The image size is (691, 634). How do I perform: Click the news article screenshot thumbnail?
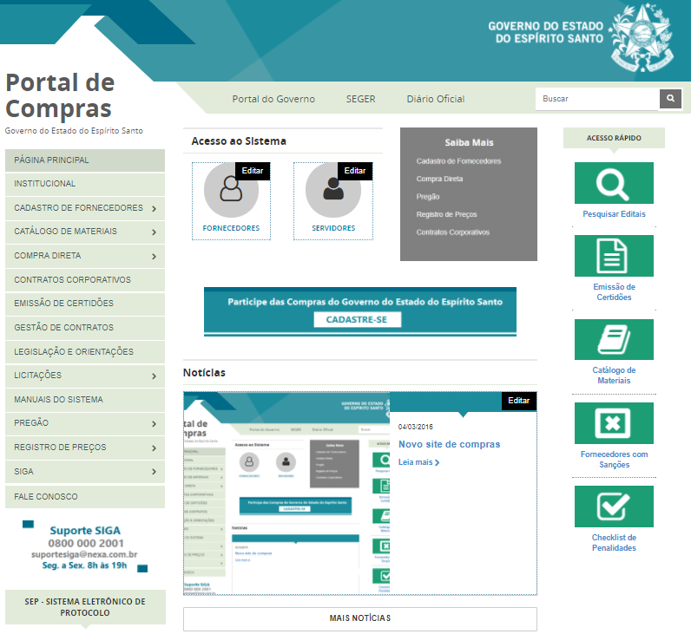click(x=286, y=493)
